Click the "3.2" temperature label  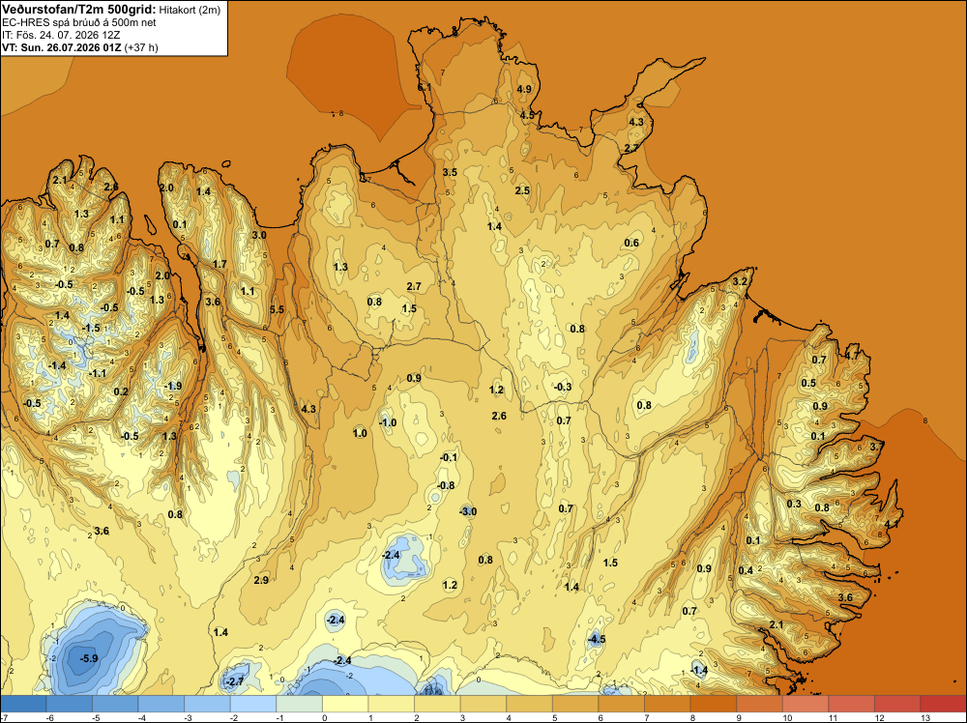tap(740, 281)
